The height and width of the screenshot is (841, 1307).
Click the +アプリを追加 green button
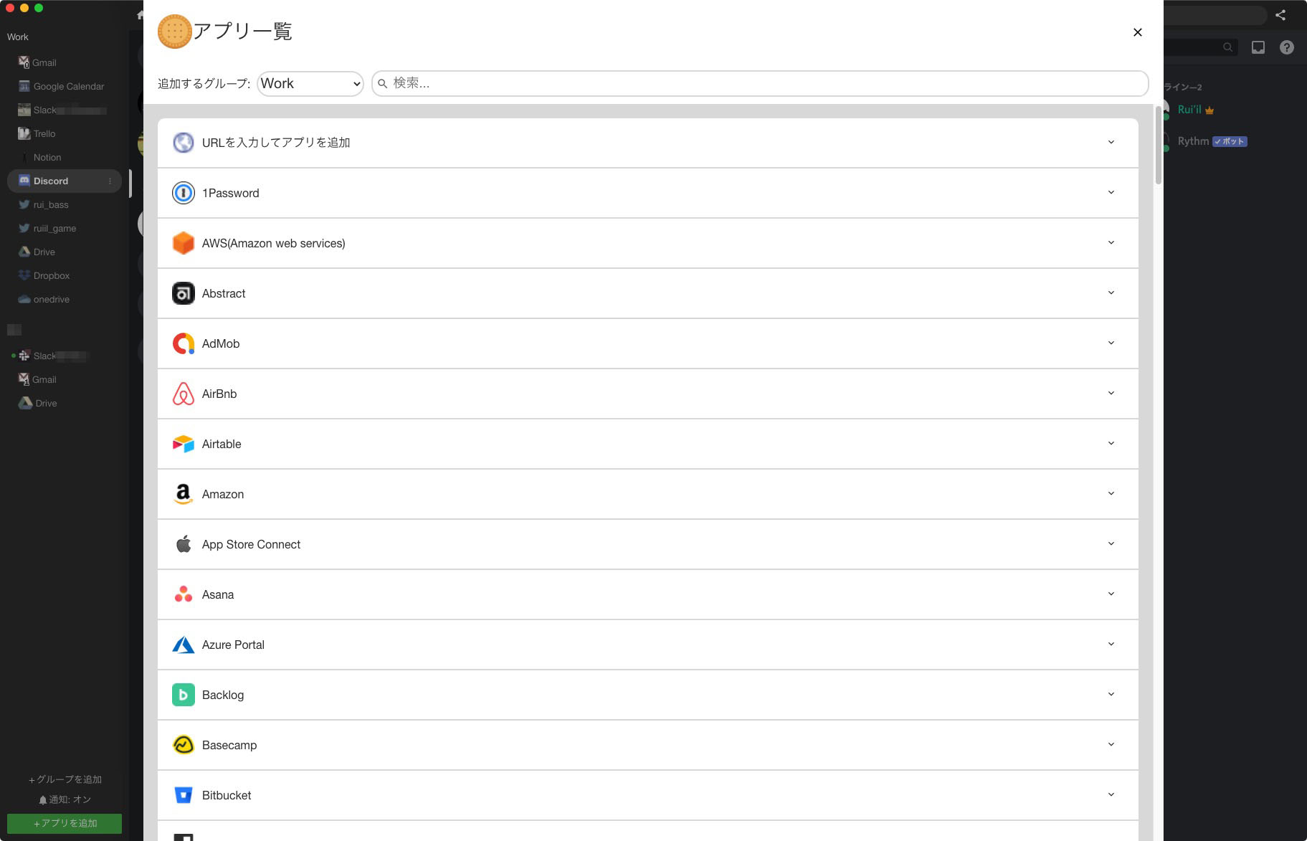[65, 823]
